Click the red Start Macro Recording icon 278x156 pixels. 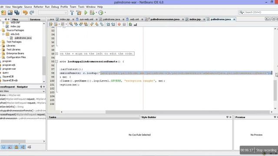(x=119, y=24)
